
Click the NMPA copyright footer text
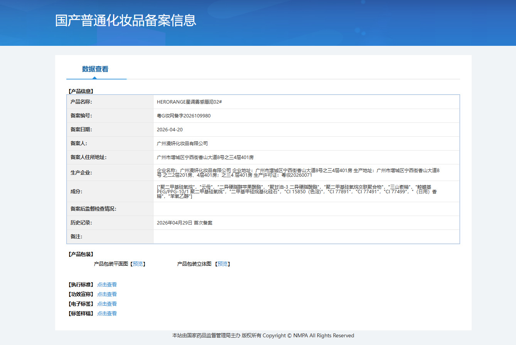tap(263, 336)
